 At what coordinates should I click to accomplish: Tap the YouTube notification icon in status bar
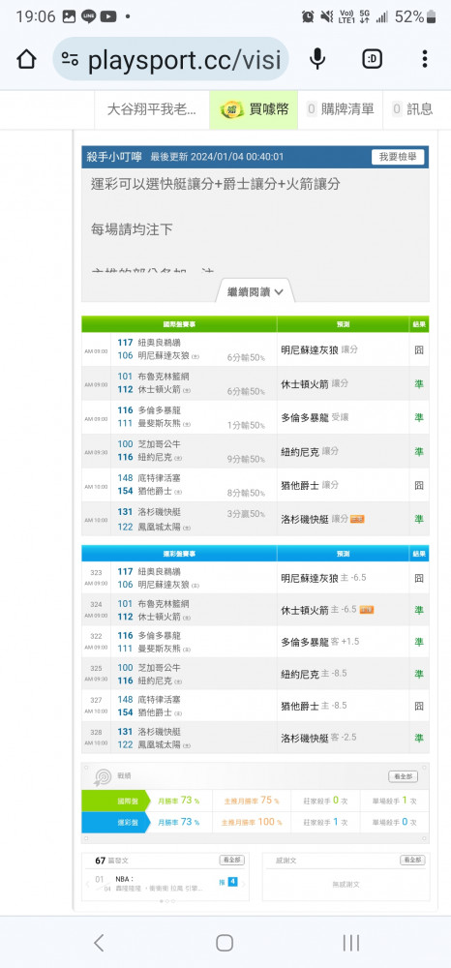click(108, 17)
